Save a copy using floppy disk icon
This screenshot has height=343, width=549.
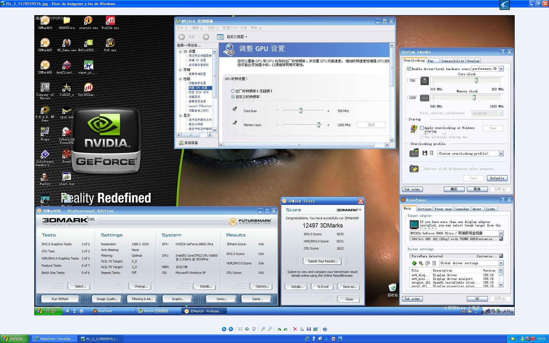(x=309, y=329)
